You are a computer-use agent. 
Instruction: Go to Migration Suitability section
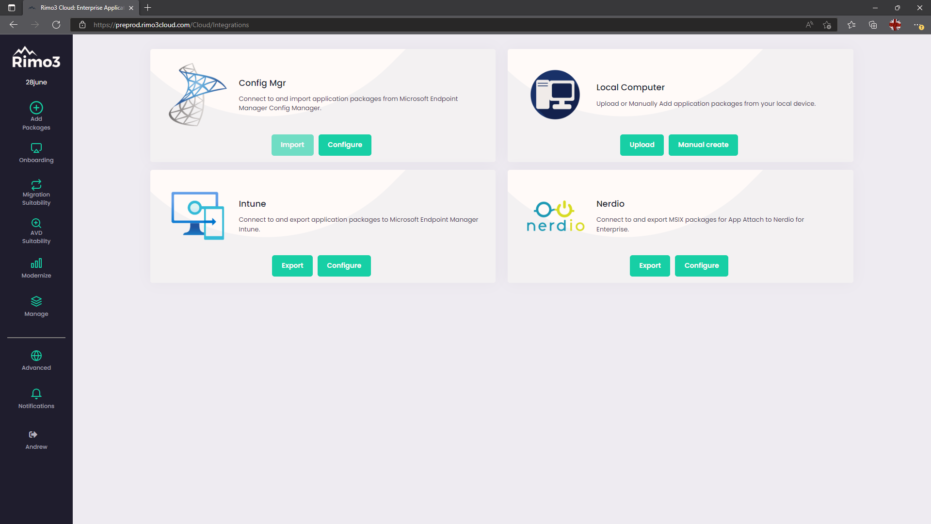(36, 192)
